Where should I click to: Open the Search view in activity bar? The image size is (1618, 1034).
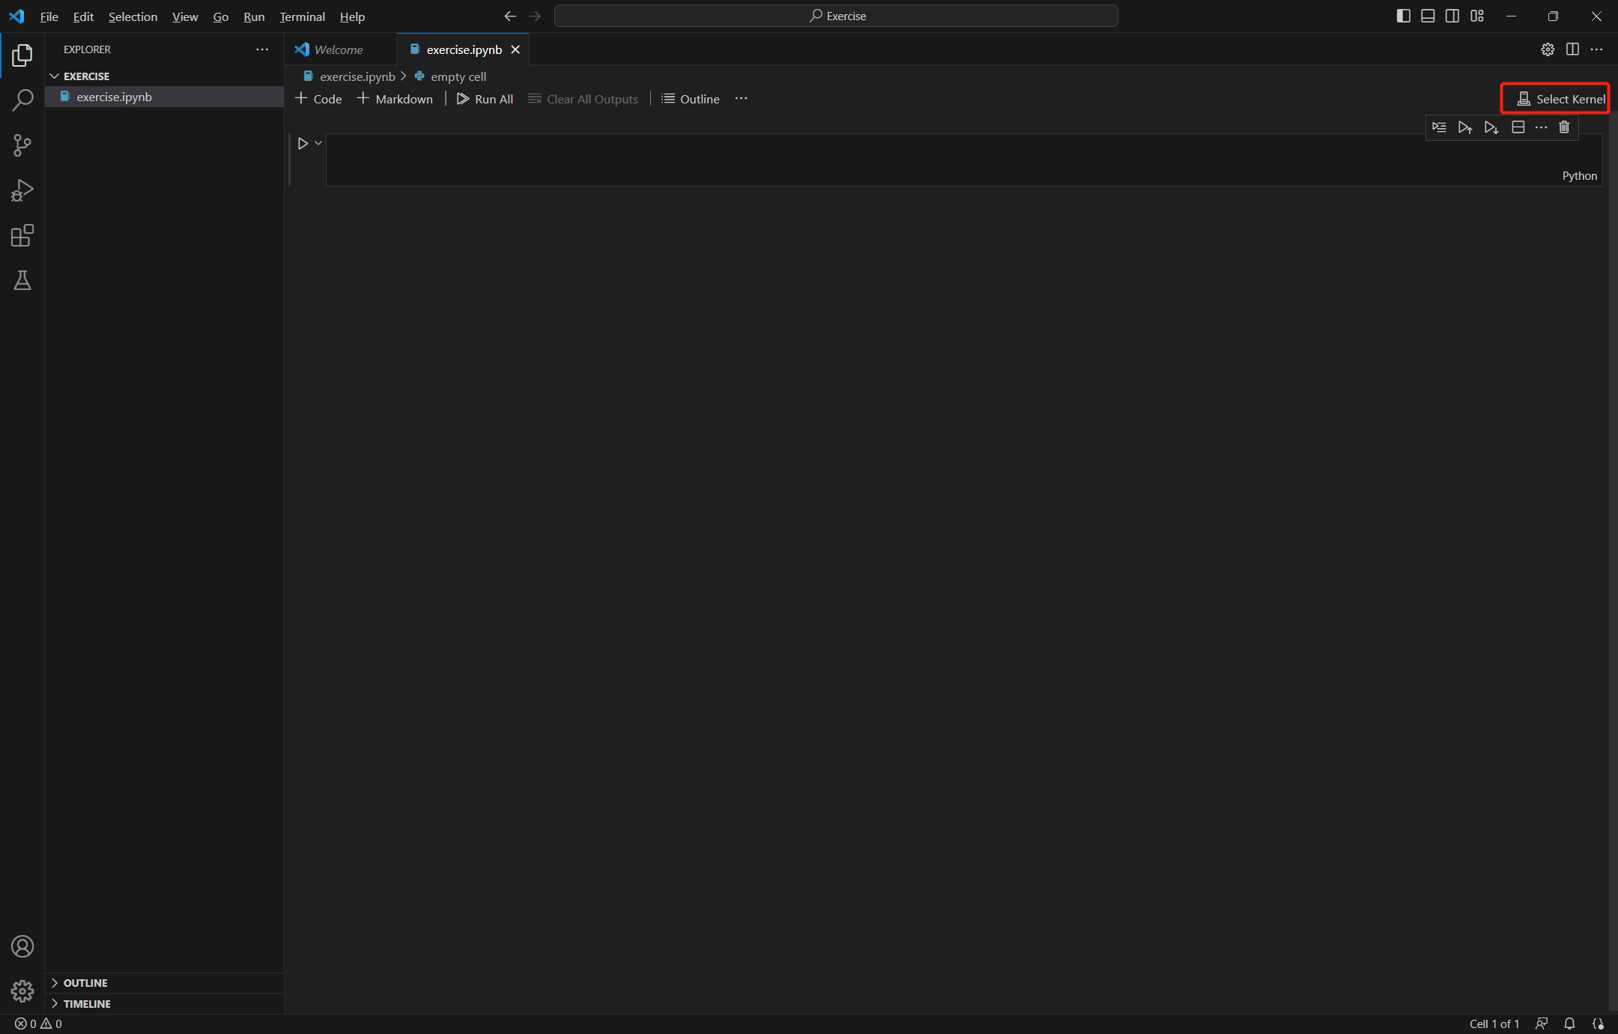[22, 100]
